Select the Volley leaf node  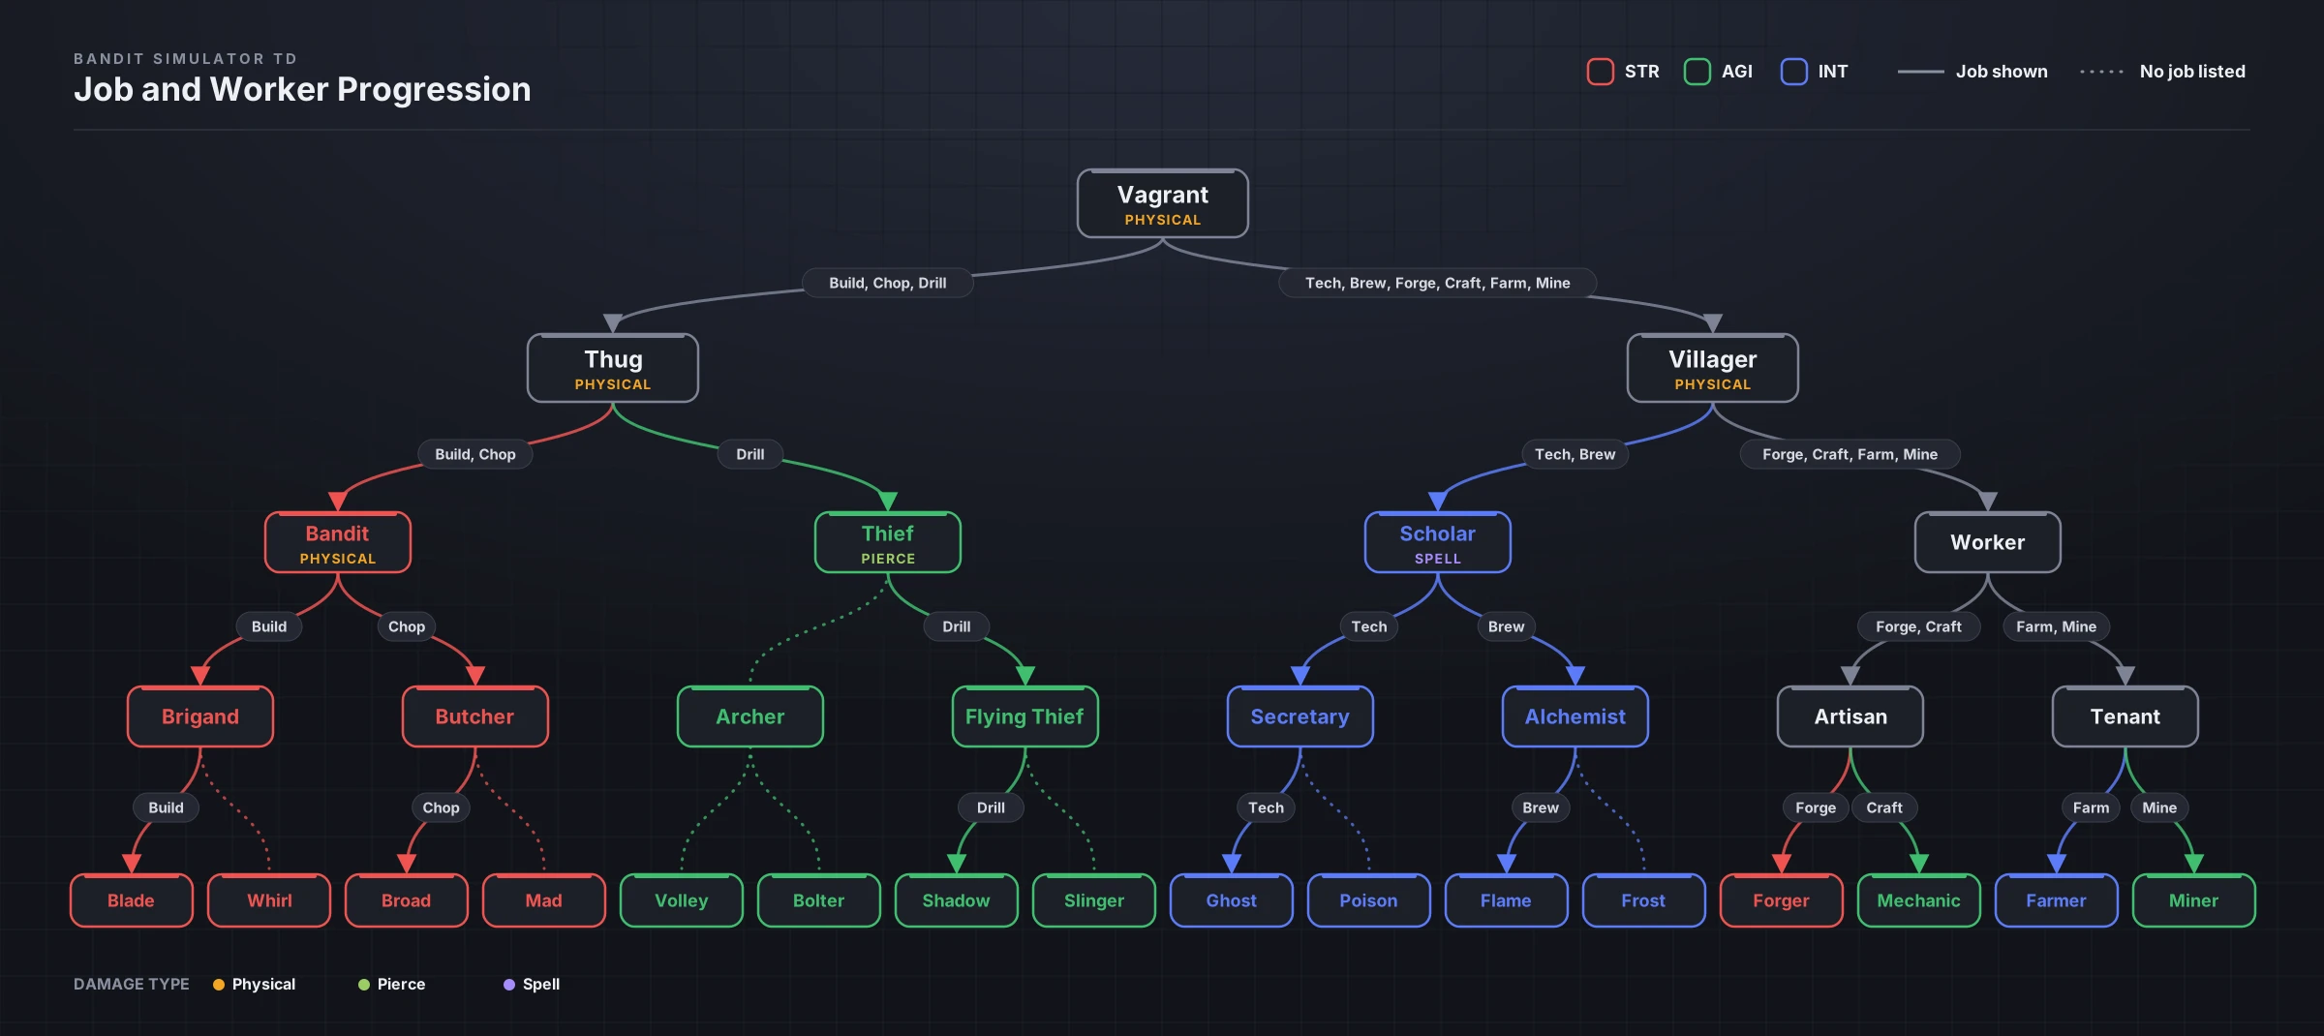(682, 900)
